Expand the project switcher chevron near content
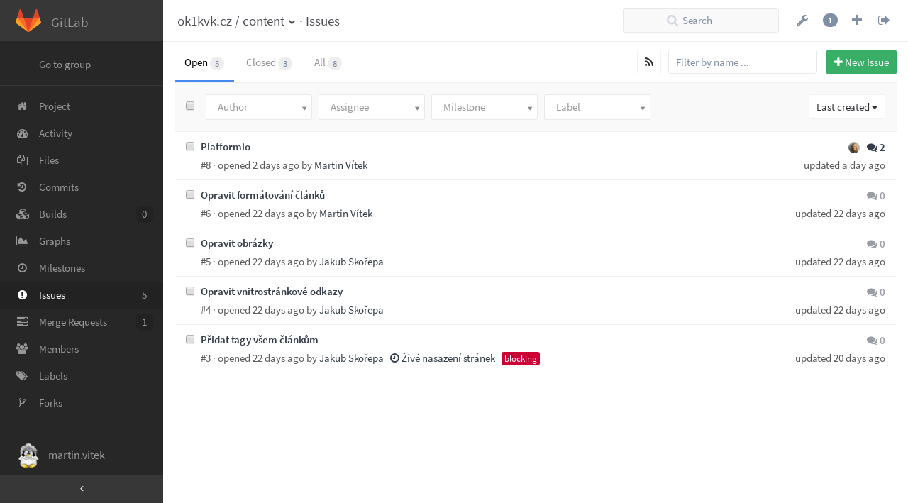This screenshot has width=908, height=503. tap(292, 22)
